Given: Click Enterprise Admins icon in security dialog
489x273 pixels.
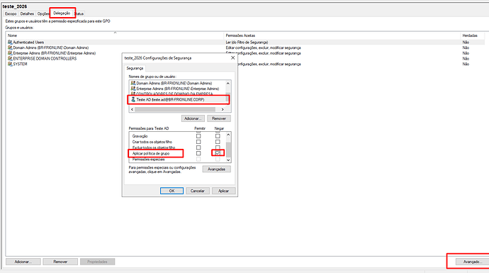Looking at the screenshot, I should [x=133, y=89].
